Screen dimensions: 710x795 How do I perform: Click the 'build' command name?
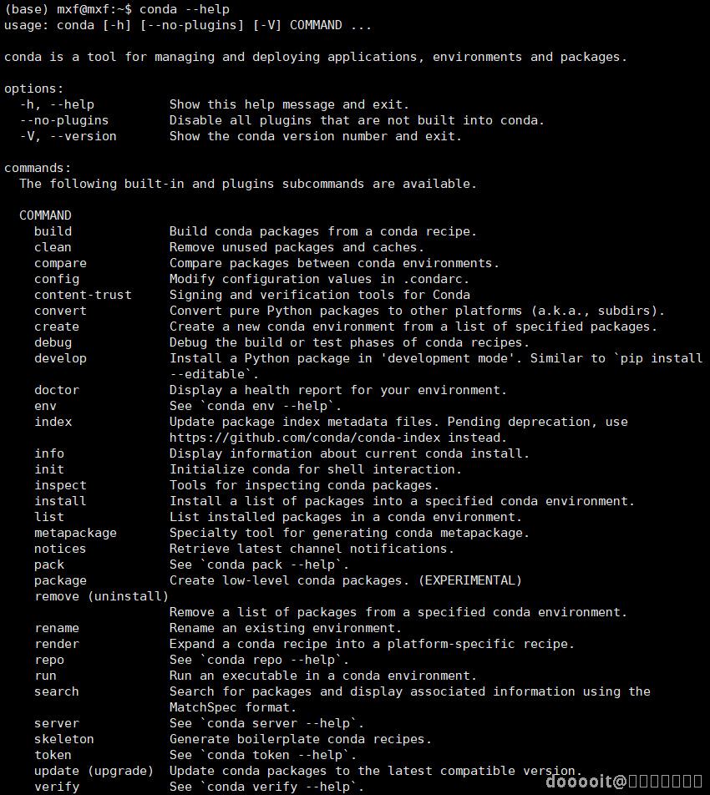53,231
